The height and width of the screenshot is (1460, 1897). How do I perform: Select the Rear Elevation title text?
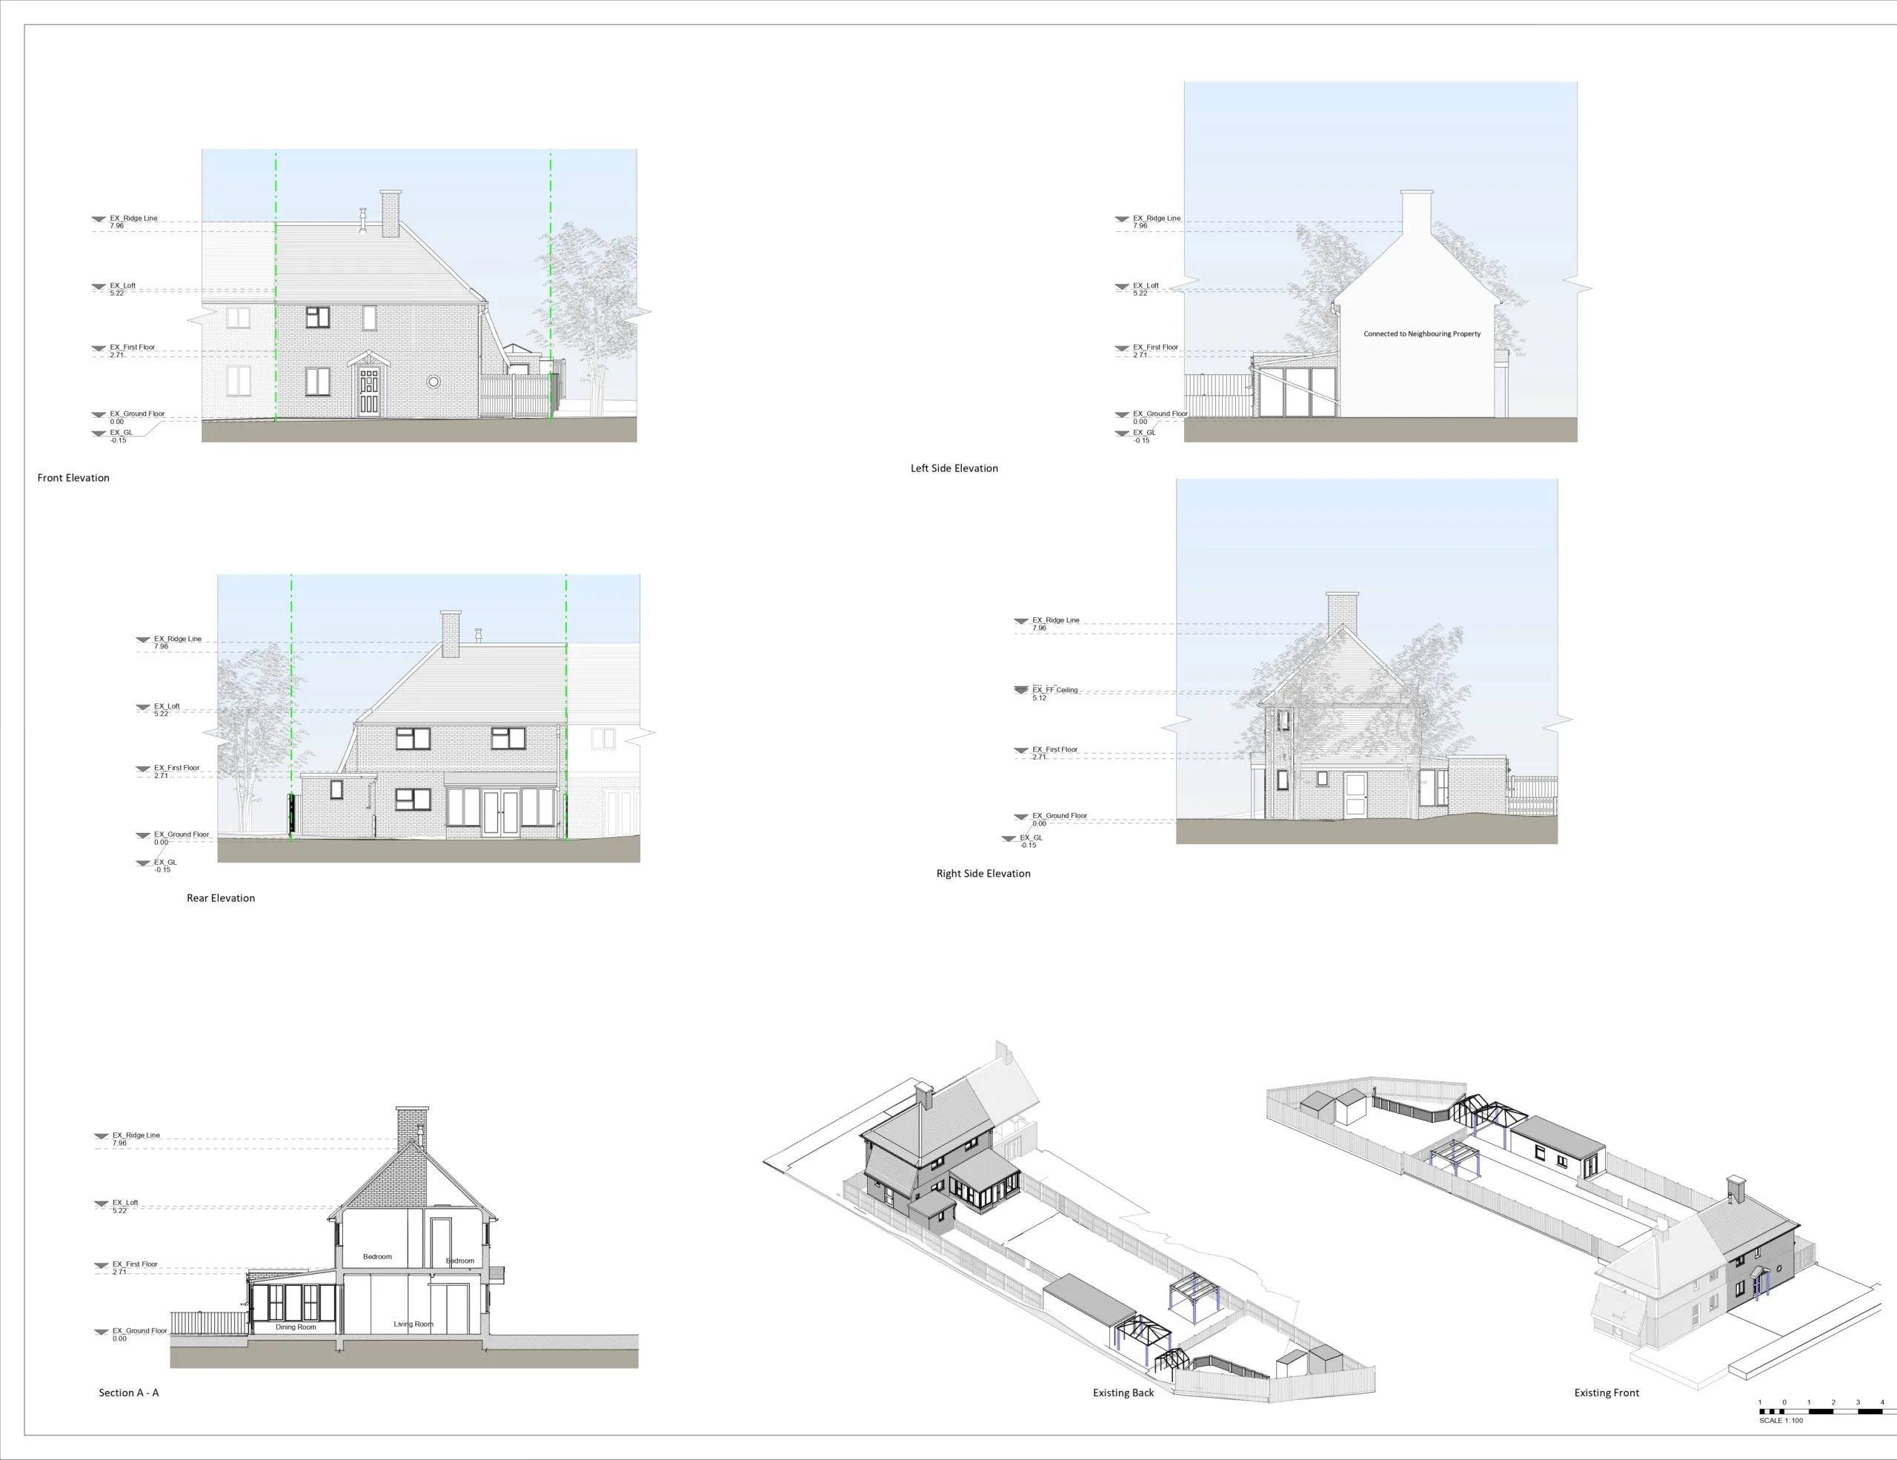point(221,898)
